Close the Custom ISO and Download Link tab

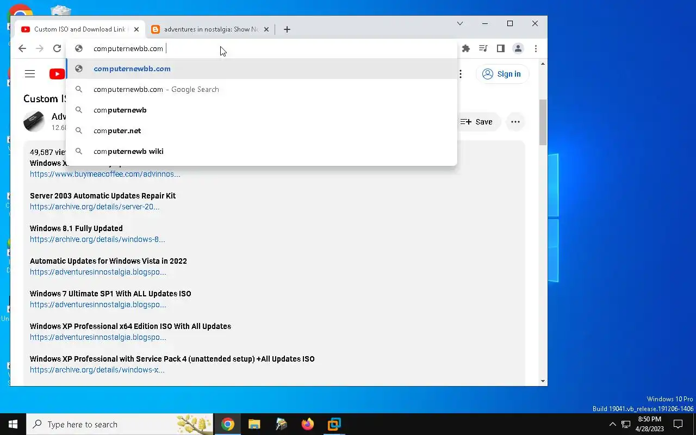136,29
